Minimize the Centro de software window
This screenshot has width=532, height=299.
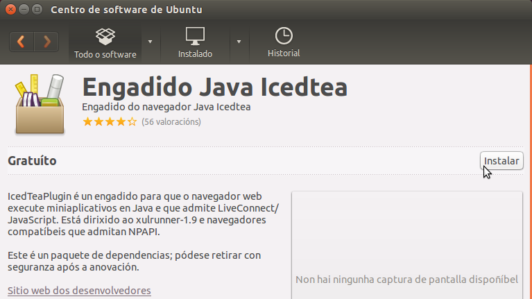click(24, 9)
